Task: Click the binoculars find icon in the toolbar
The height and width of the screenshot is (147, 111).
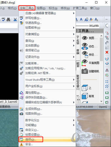Action: [x=8, y=19]
